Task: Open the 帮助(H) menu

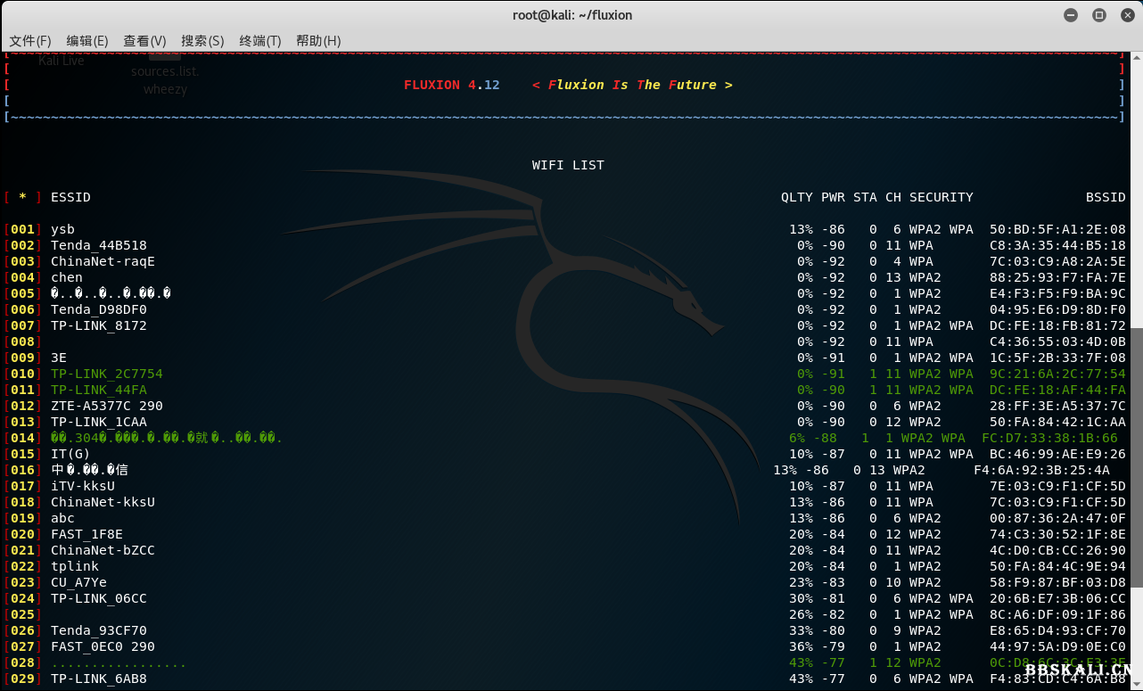Action: coord(318,41)
